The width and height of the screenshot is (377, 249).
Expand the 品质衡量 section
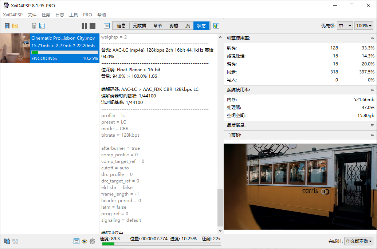[x=372, y=125]
